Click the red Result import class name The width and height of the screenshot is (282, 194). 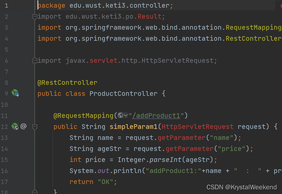pos(150,17)
